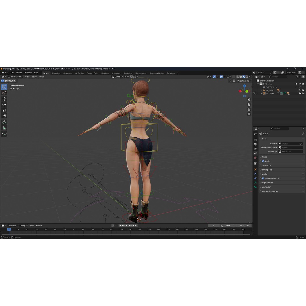Open the Render menu
This screenshot has height=306, width=306.
[x=19, y=73]
